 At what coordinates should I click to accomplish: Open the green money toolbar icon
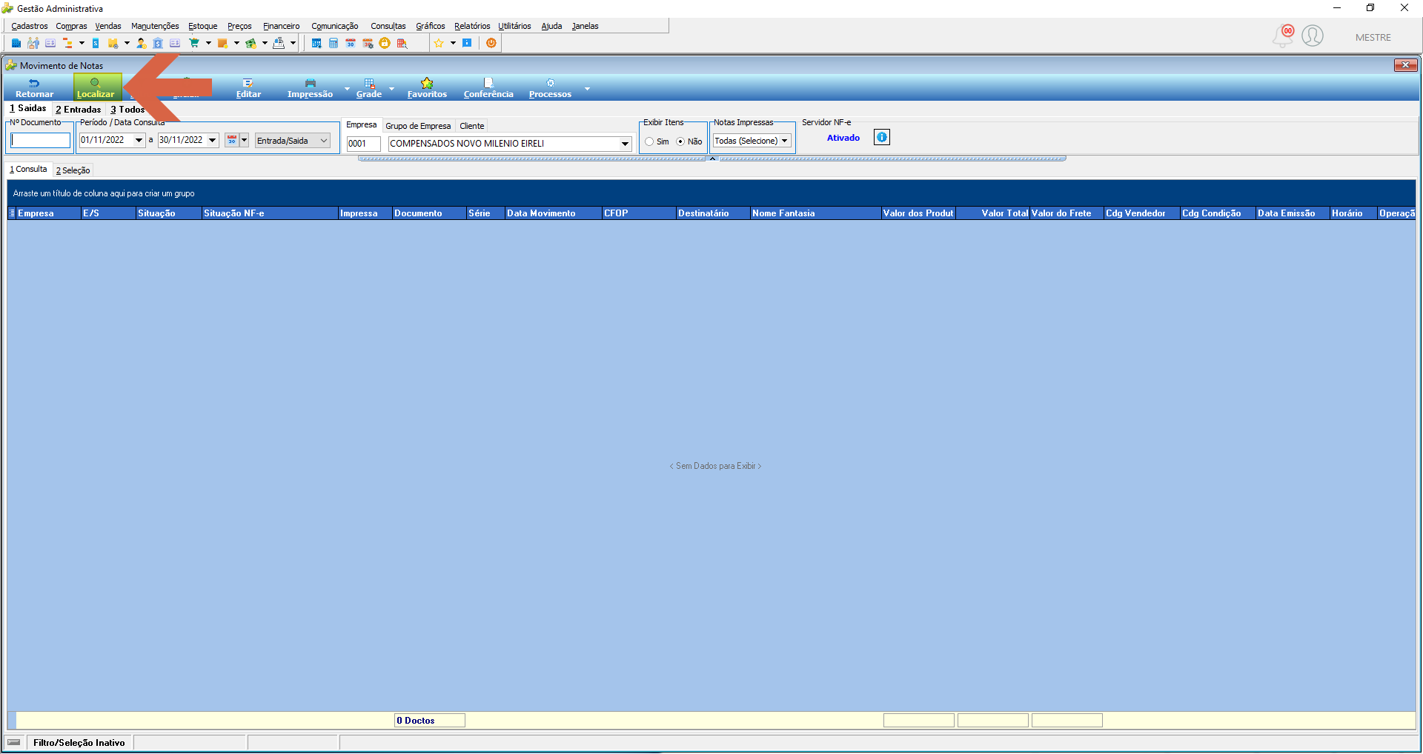pyautogui.click(x=251, y=43)
